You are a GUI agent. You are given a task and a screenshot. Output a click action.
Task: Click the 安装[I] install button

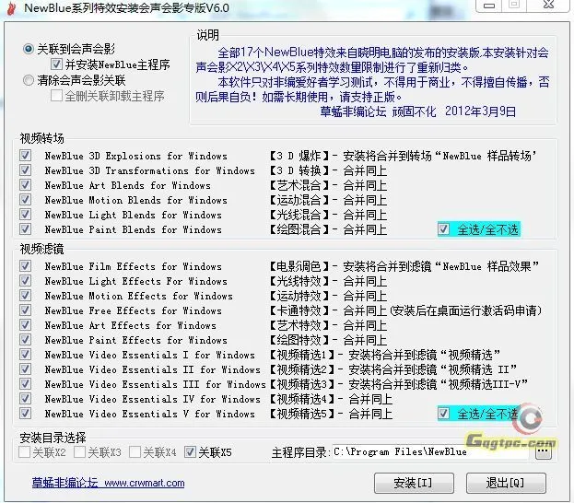pyautogui.click(x=414, y=484)
